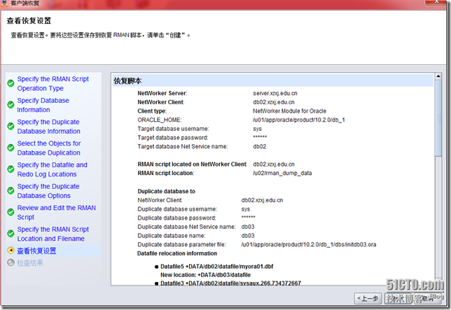Click the NetWorker Module for Oracle client type value
The image size is (451, 310).
click(x=290, y=111)
